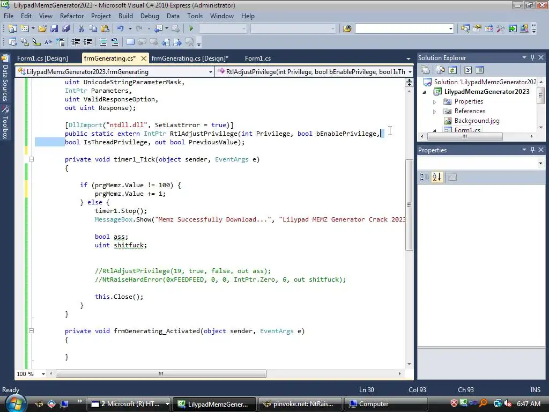549x412 pixels.
Task: Open the auto-hidden Data Sources side tab
Action: (x=5, y=79)
